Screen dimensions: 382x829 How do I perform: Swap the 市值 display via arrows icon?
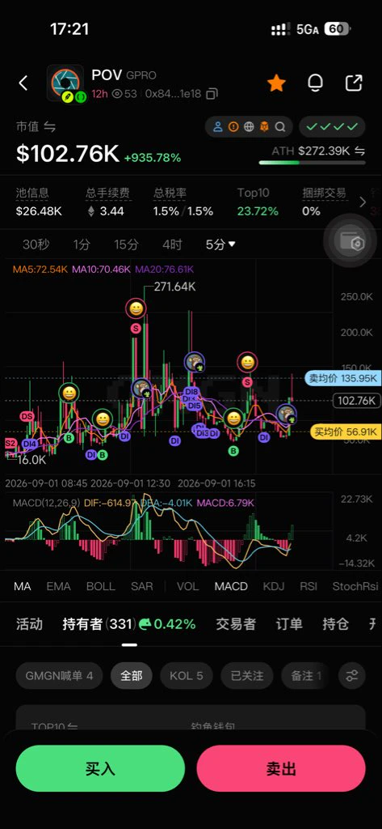tap(49, 127)
